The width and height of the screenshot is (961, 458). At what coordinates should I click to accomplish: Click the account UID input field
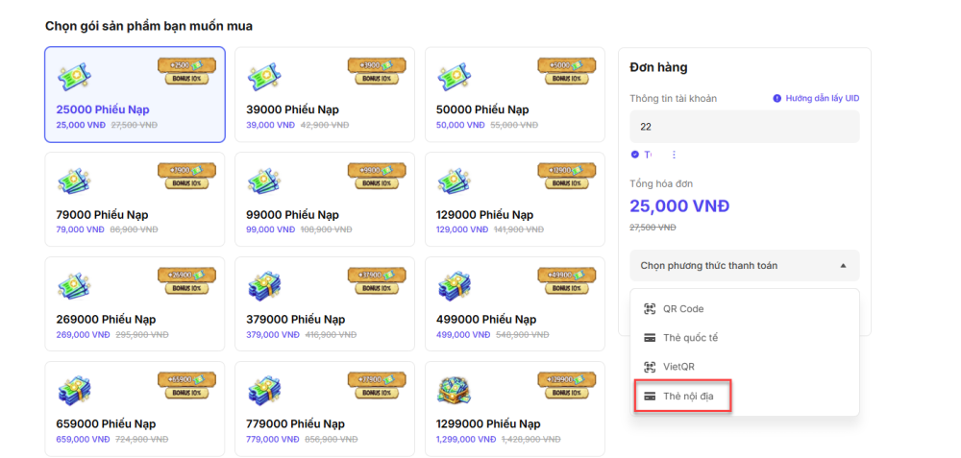click(x=745, y=127)
